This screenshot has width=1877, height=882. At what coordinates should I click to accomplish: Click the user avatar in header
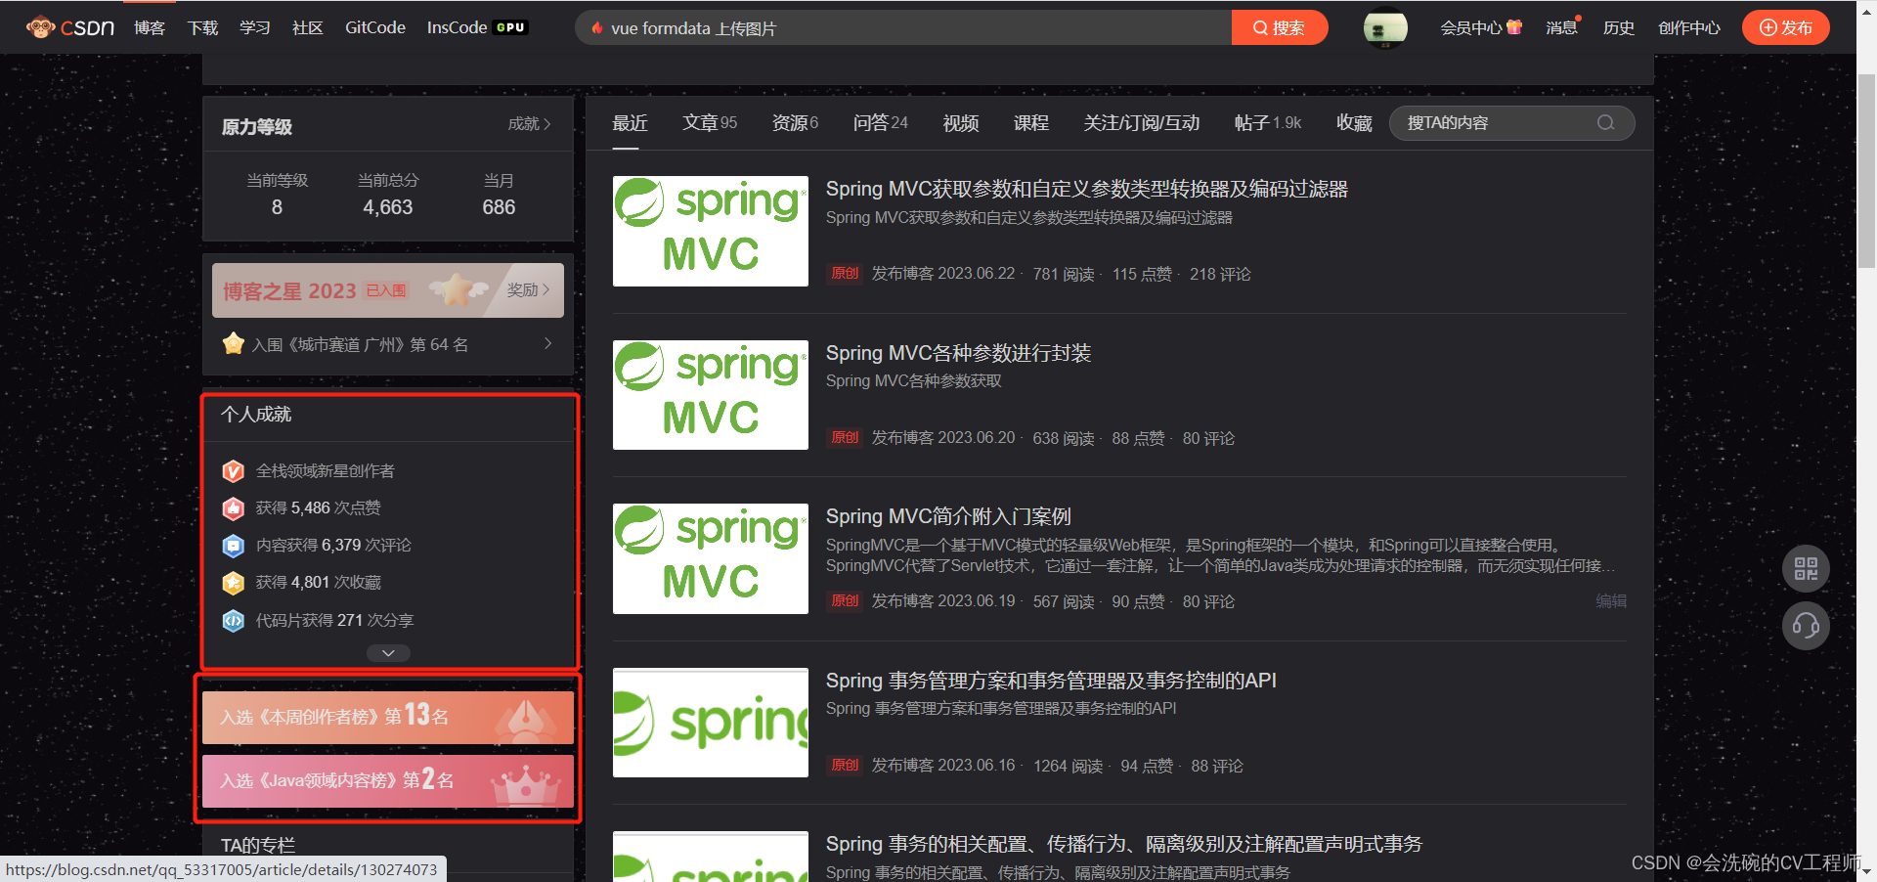(1385, 28)
